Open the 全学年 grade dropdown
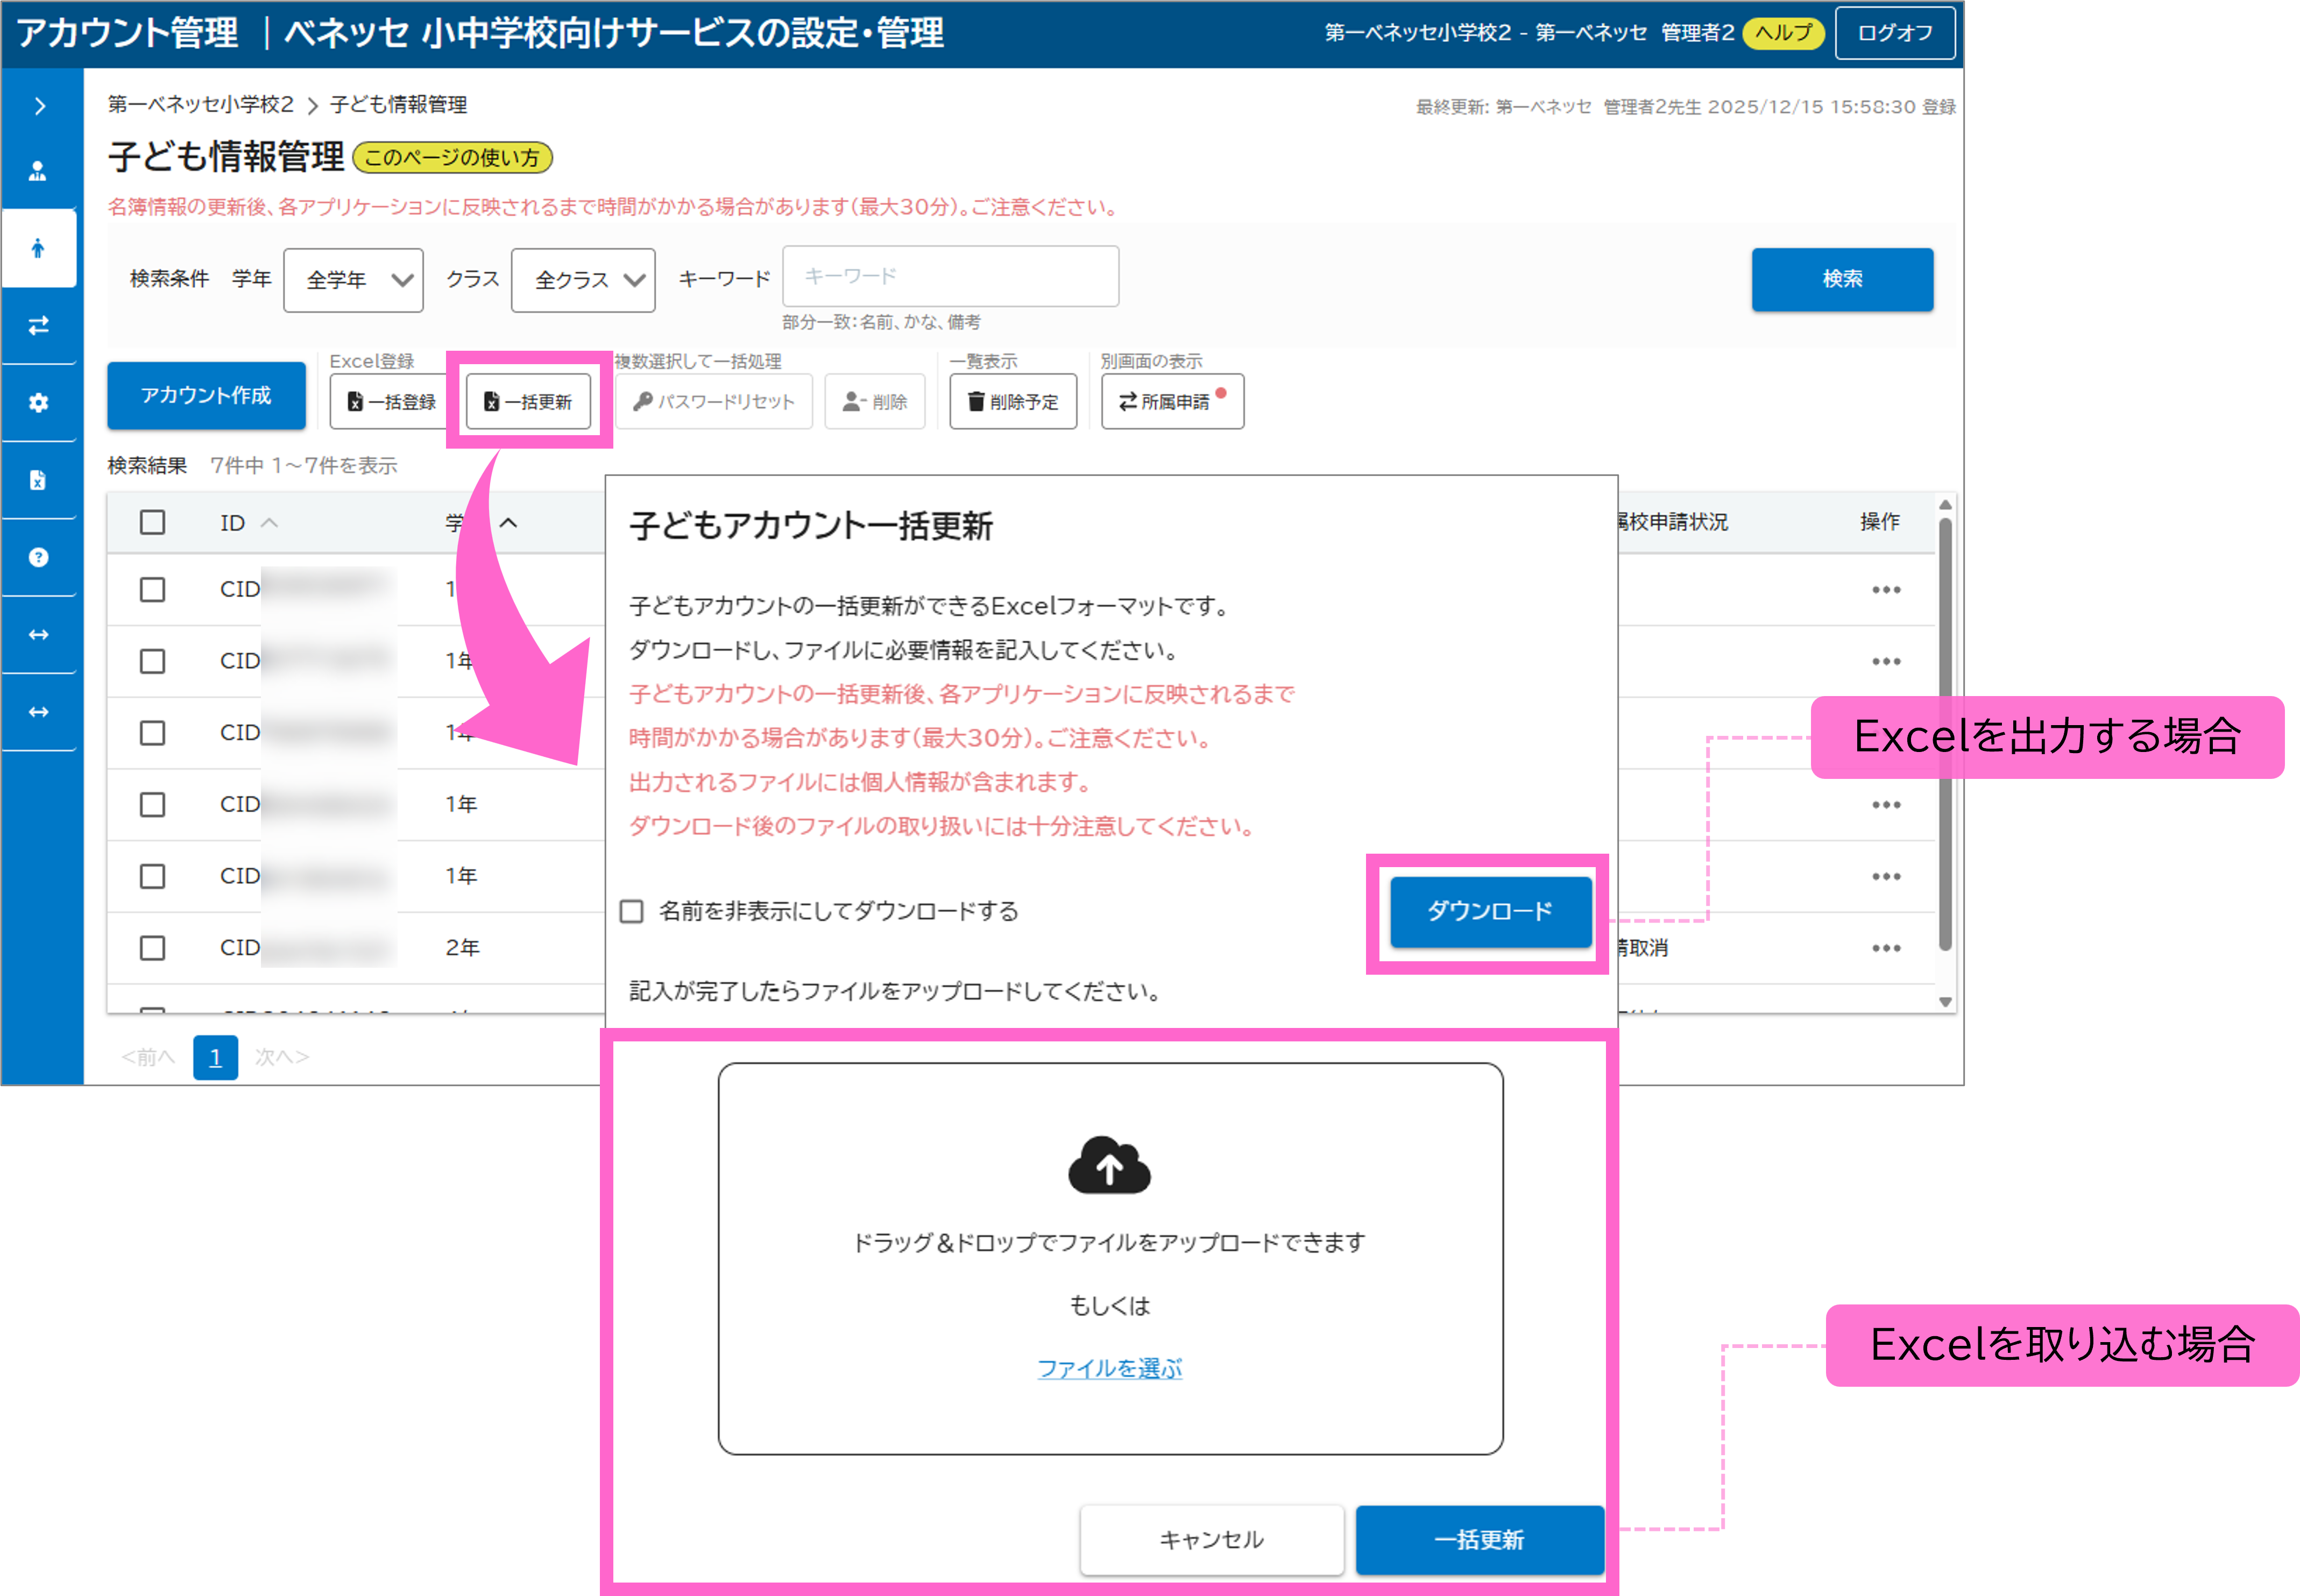The width and height of the screenshot is (2300, 1596). coord(352,280)
